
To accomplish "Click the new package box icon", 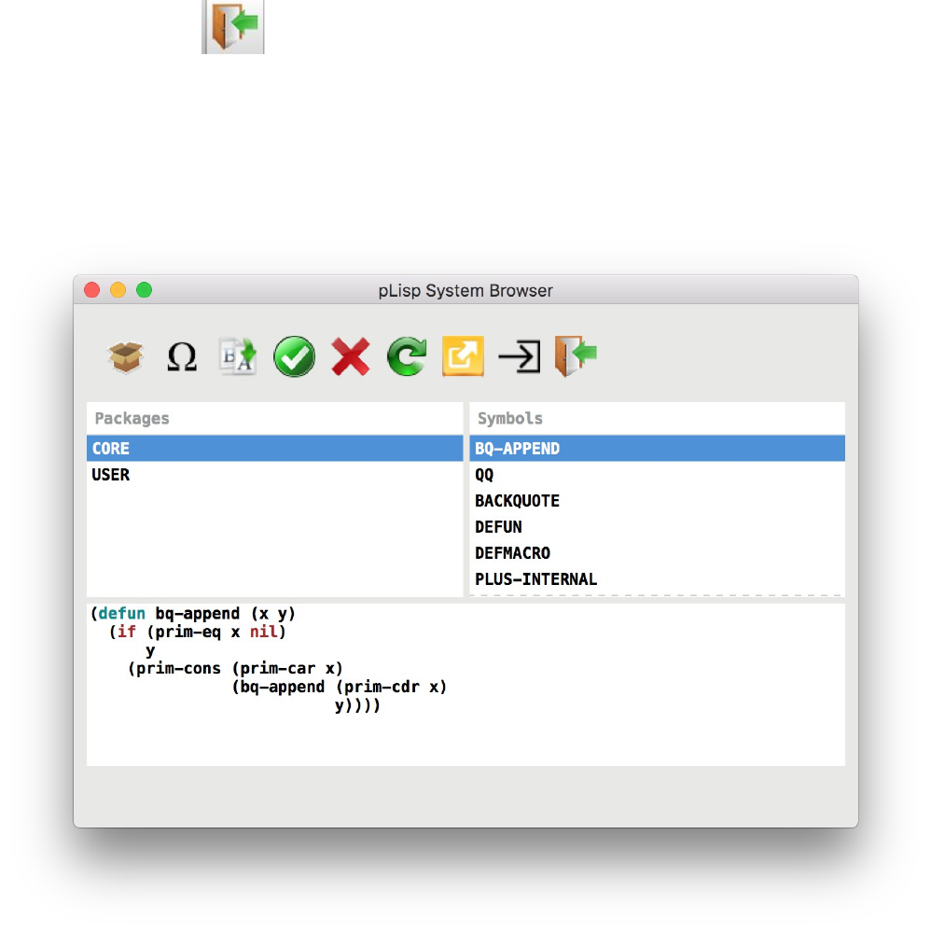I will (125, 356).
